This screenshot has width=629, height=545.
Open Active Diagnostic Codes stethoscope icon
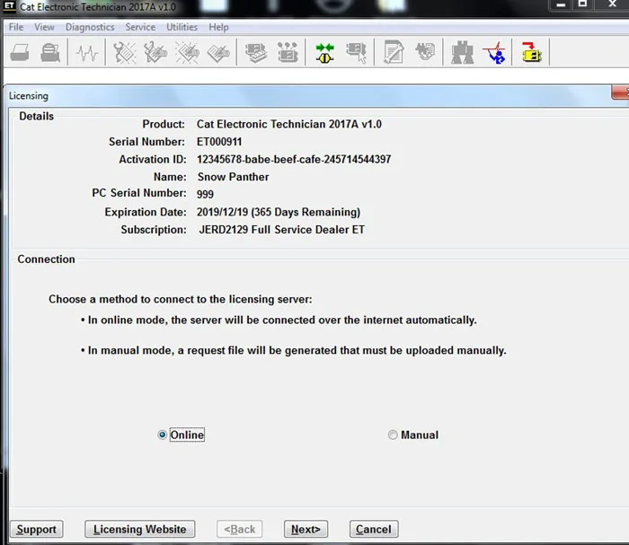click(124, 52)
